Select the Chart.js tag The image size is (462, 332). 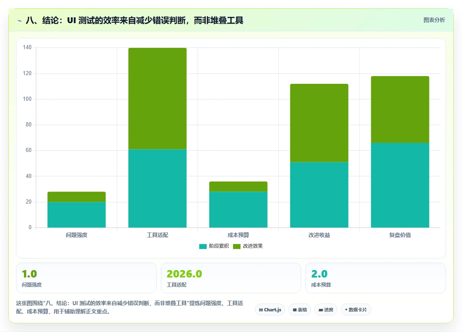270,310
